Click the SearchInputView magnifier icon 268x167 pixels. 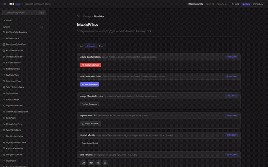coord(4,130)
